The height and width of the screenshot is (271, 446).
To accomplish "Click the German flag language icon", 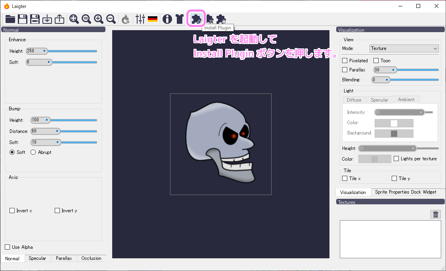I will [153, 19].
